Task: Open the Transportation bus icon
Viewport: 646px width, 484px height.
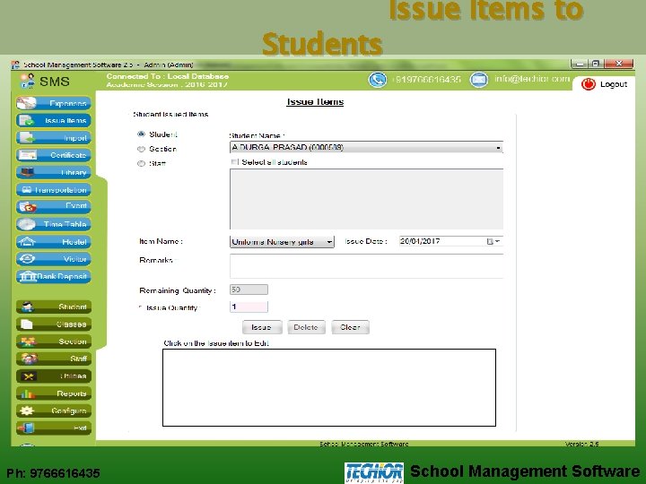Action: point(27,189)
